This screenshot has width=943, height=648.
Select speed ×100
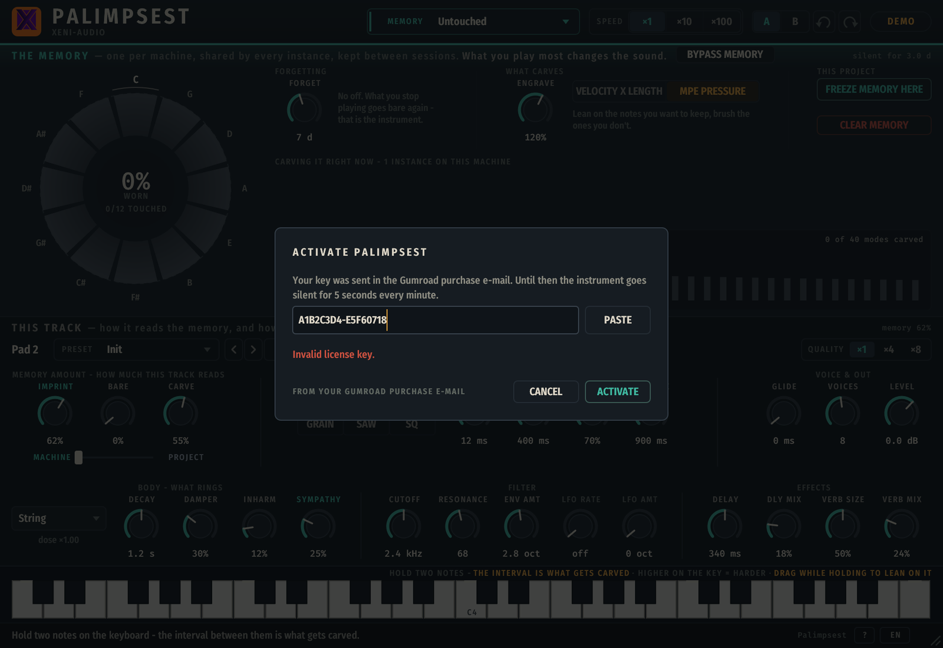(721, 22)
